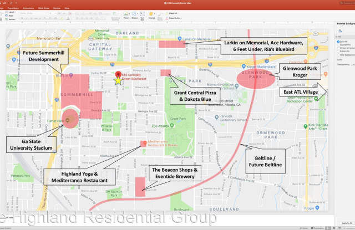Viewport: 355px width, 230px height.
Task: Click the 510 Connally Street red map pin
Action: click(x=118, y=74)
